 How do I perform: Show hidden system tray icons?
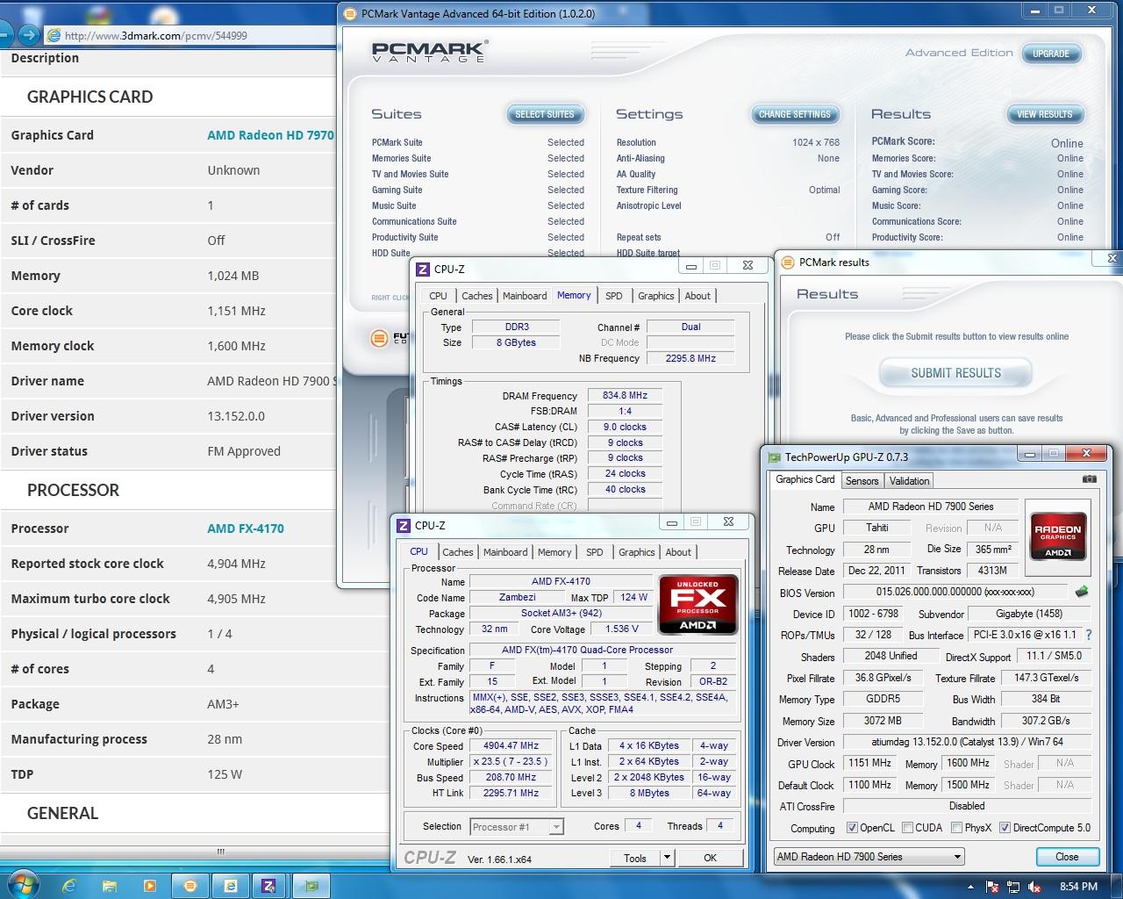(x=970, y=887)
